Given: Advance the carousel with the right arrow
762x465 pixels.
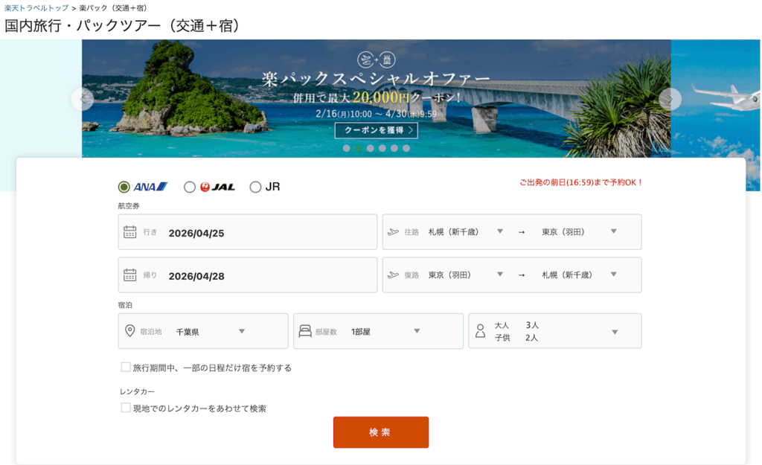Looking at the screenshot, I should point(670,99).
